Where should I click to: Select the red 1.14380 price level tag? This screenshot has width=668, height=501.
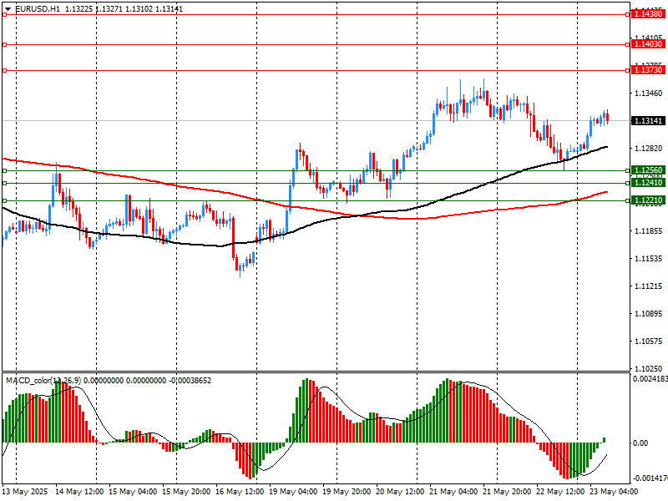[x=648, y=14]
